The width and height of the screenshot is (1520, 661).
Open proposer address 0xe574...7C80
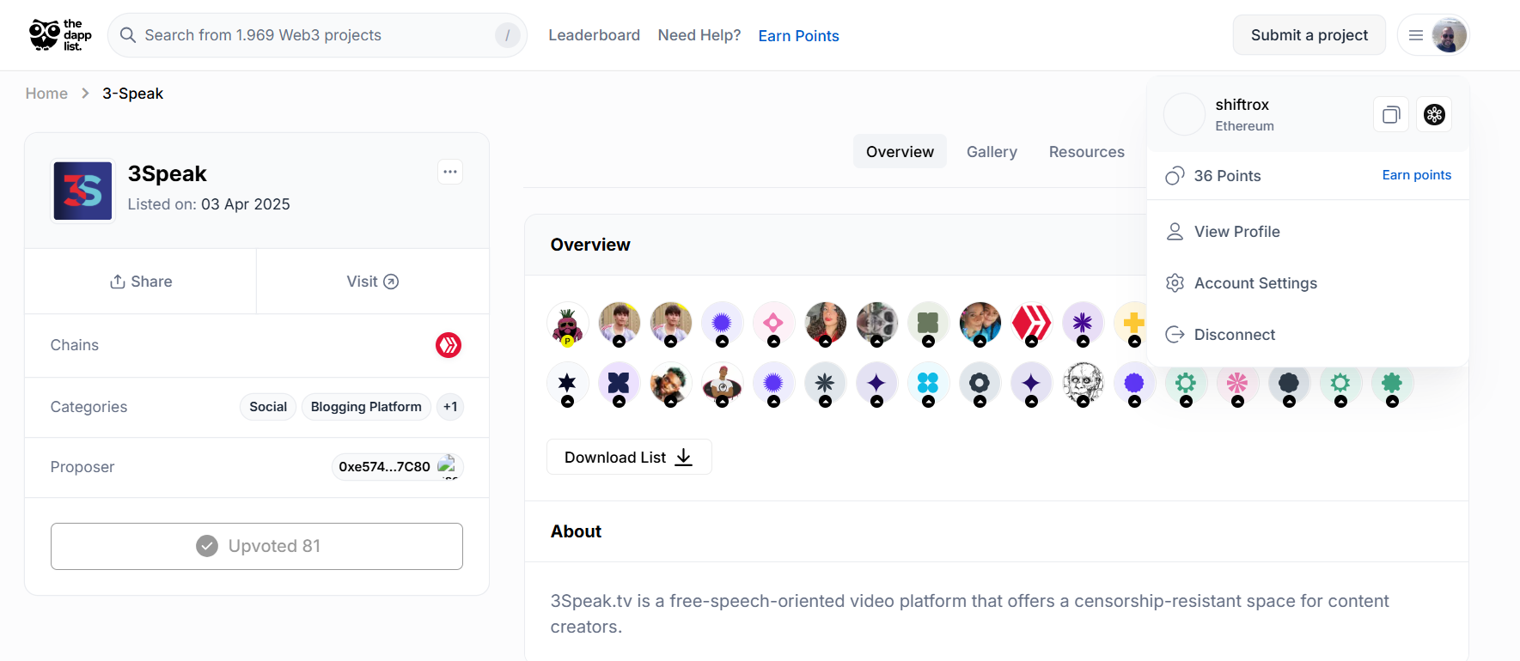tap(397, 467)
